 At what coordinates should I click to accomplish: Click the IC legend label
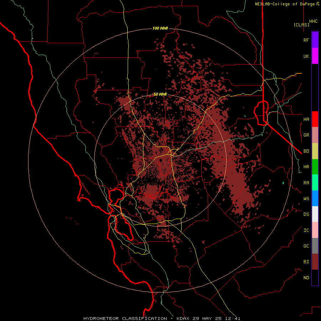pyautogui.click(x=306, y=230)
